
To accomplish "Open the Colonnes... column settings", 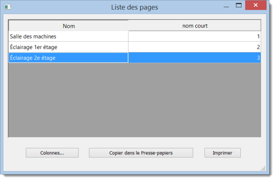I will (x=52, y=153).
